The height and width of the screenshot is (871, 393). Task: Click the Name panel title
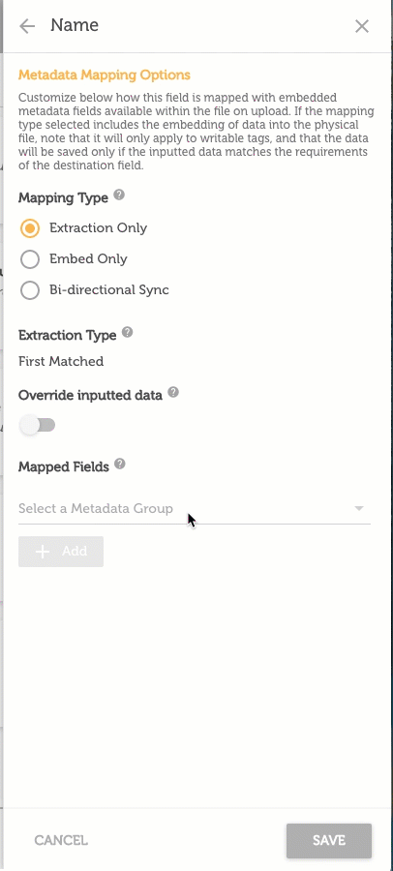coord(75,25)
